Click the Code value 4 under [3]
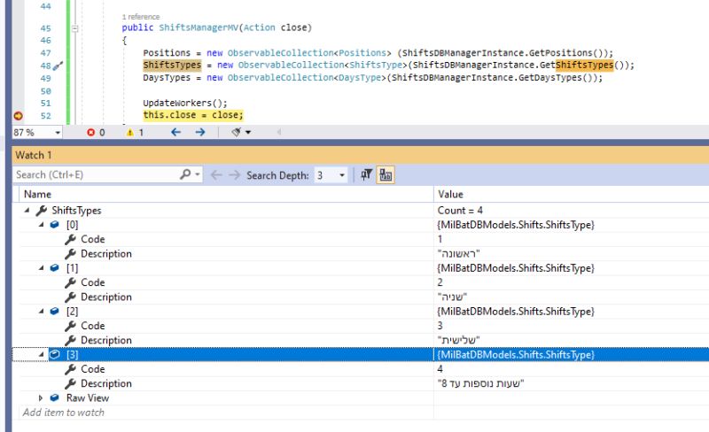 tap(440, 369)
